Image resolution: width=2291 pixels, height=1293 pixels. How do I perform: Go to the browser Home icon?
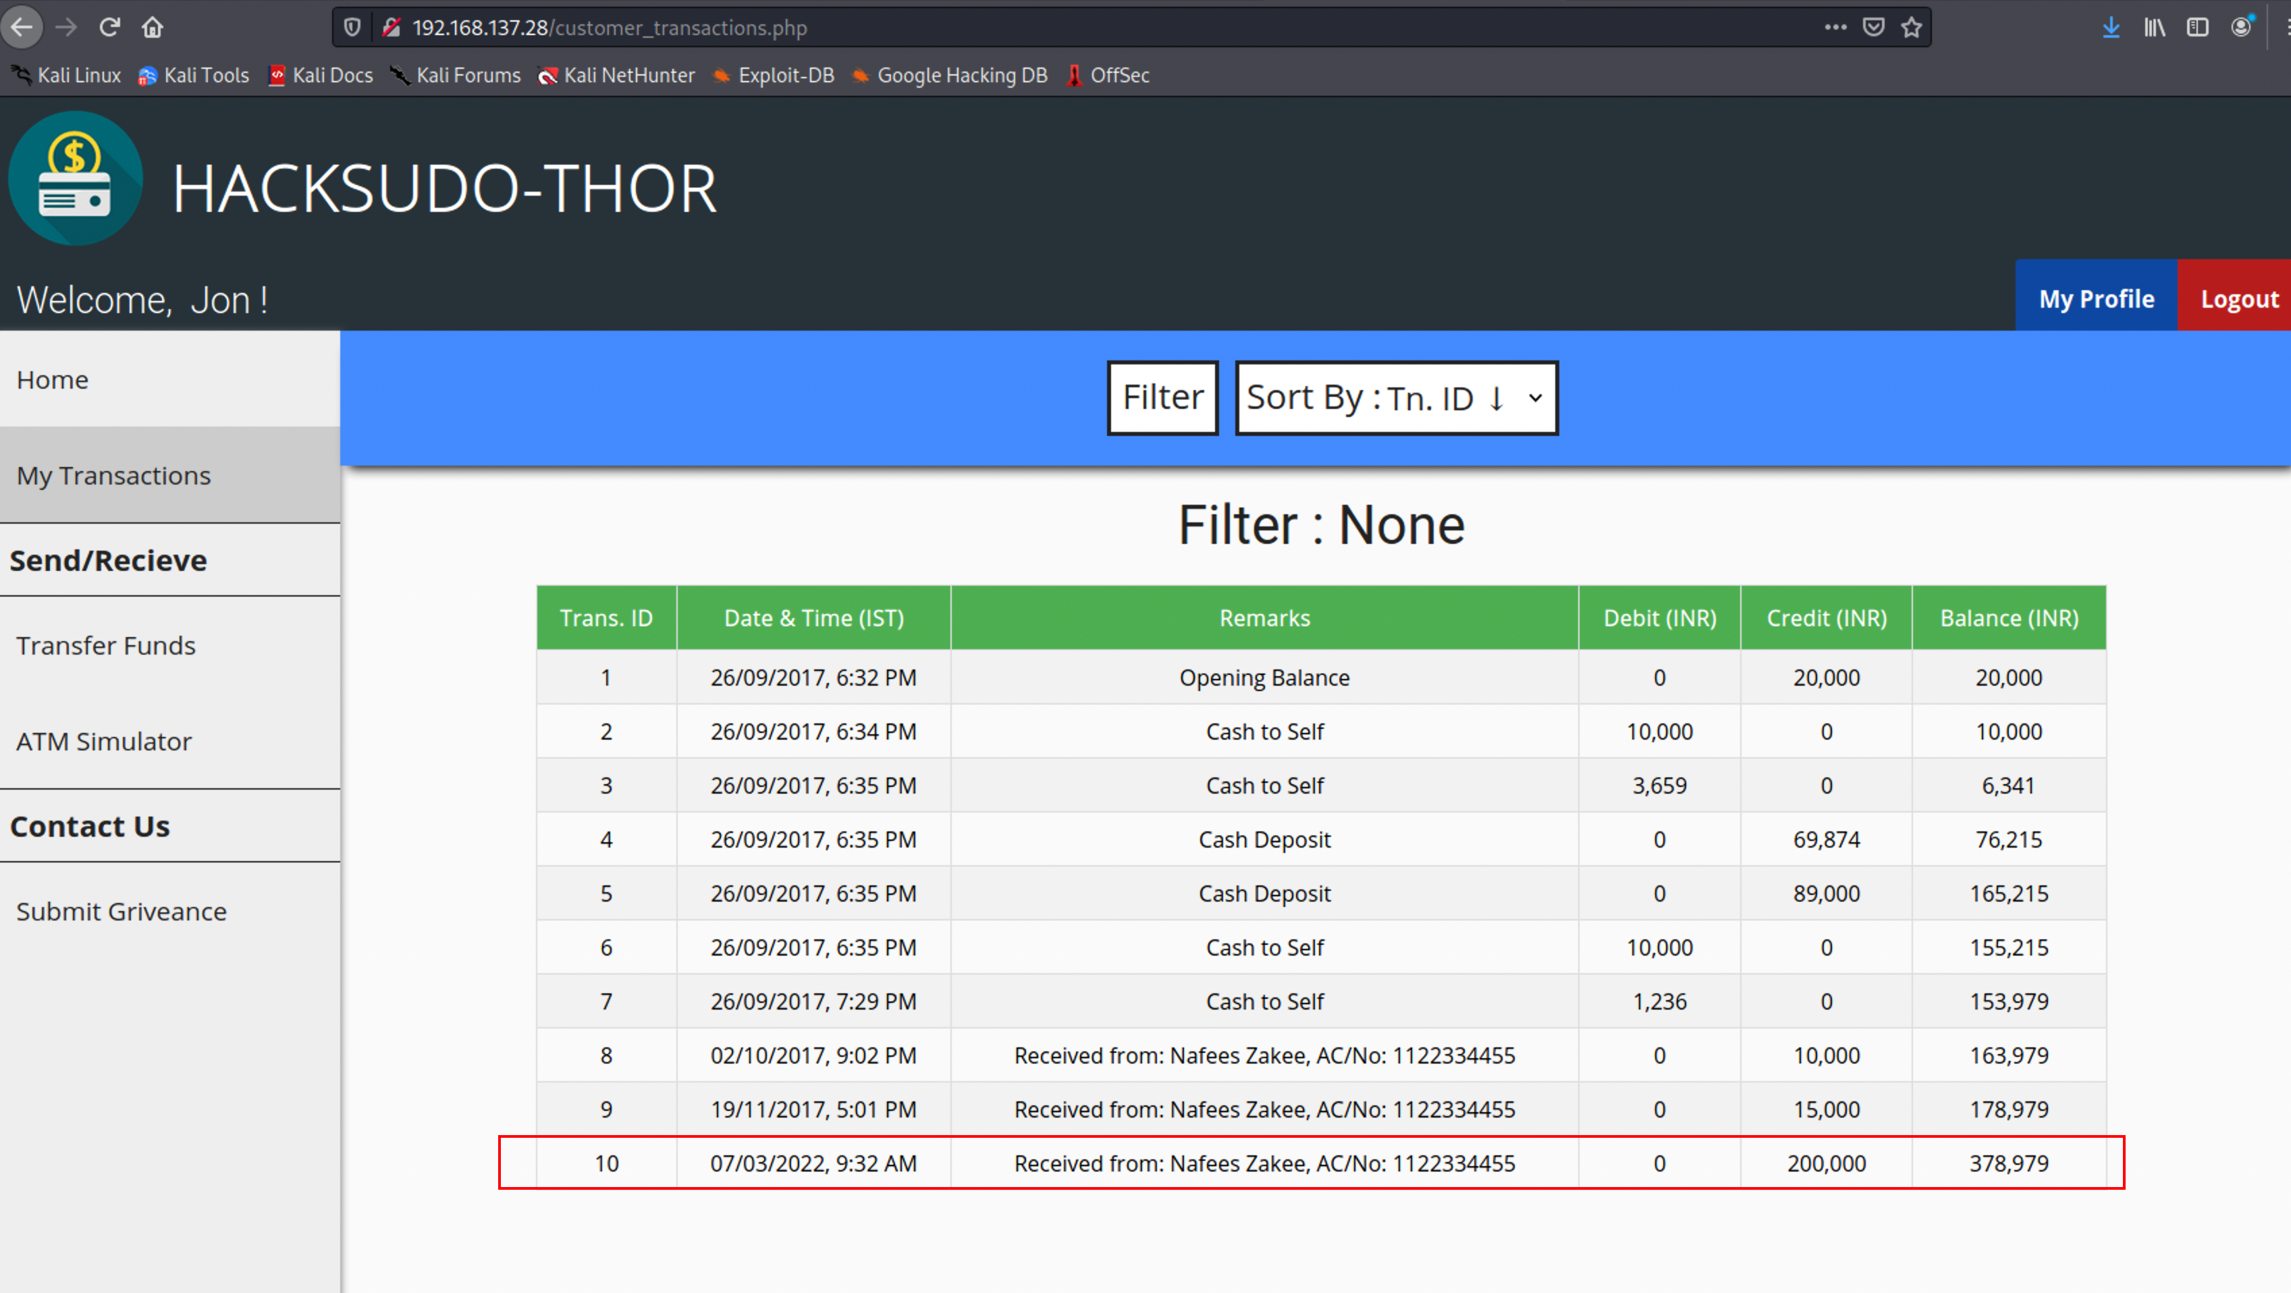(x=153, y=28)
